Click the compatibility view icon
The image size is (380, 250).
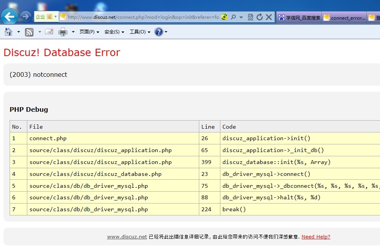pos(250,17)
